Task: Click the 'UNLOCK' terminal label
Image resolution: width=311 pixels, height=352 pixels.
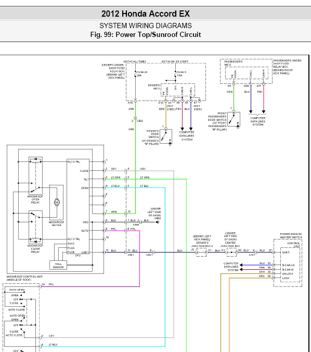Action: [288, 274]
